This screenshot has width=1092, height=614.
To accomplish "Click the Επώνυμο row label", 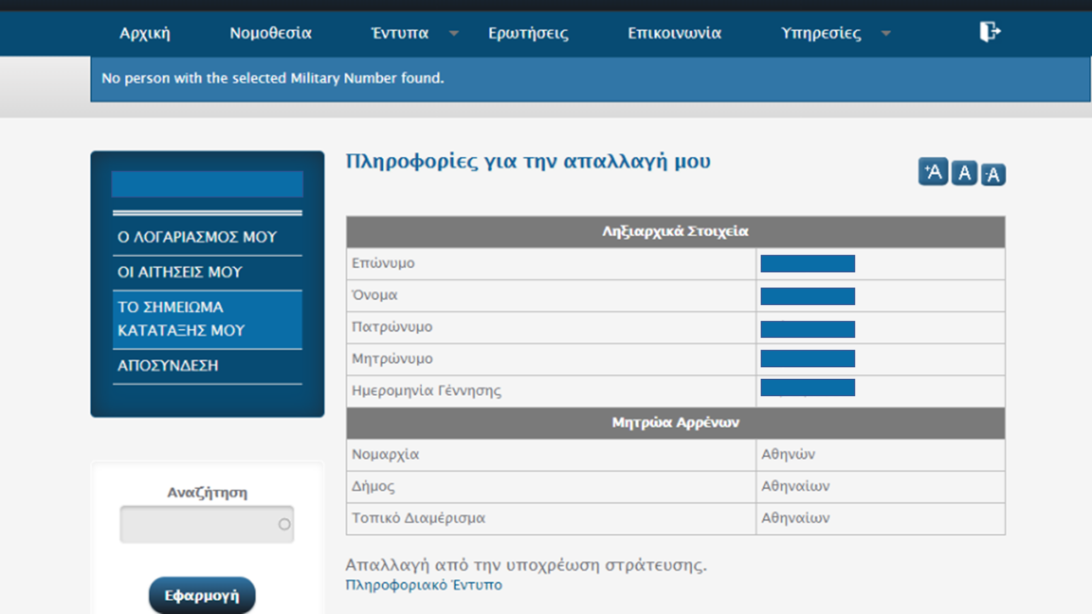I will tap(383, 263).
